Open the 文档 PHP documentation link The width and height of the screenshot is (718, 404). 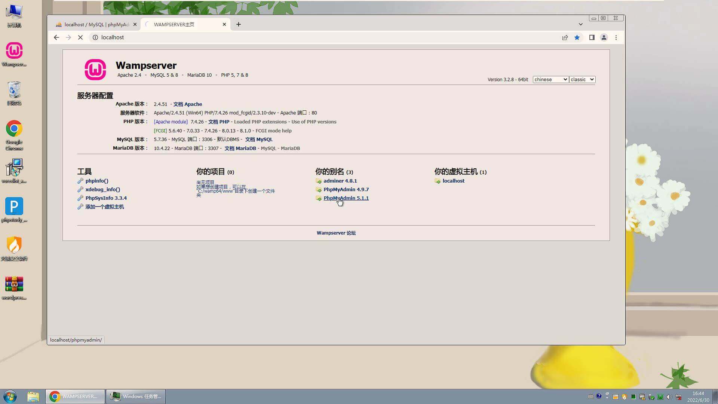pos(219,122)
